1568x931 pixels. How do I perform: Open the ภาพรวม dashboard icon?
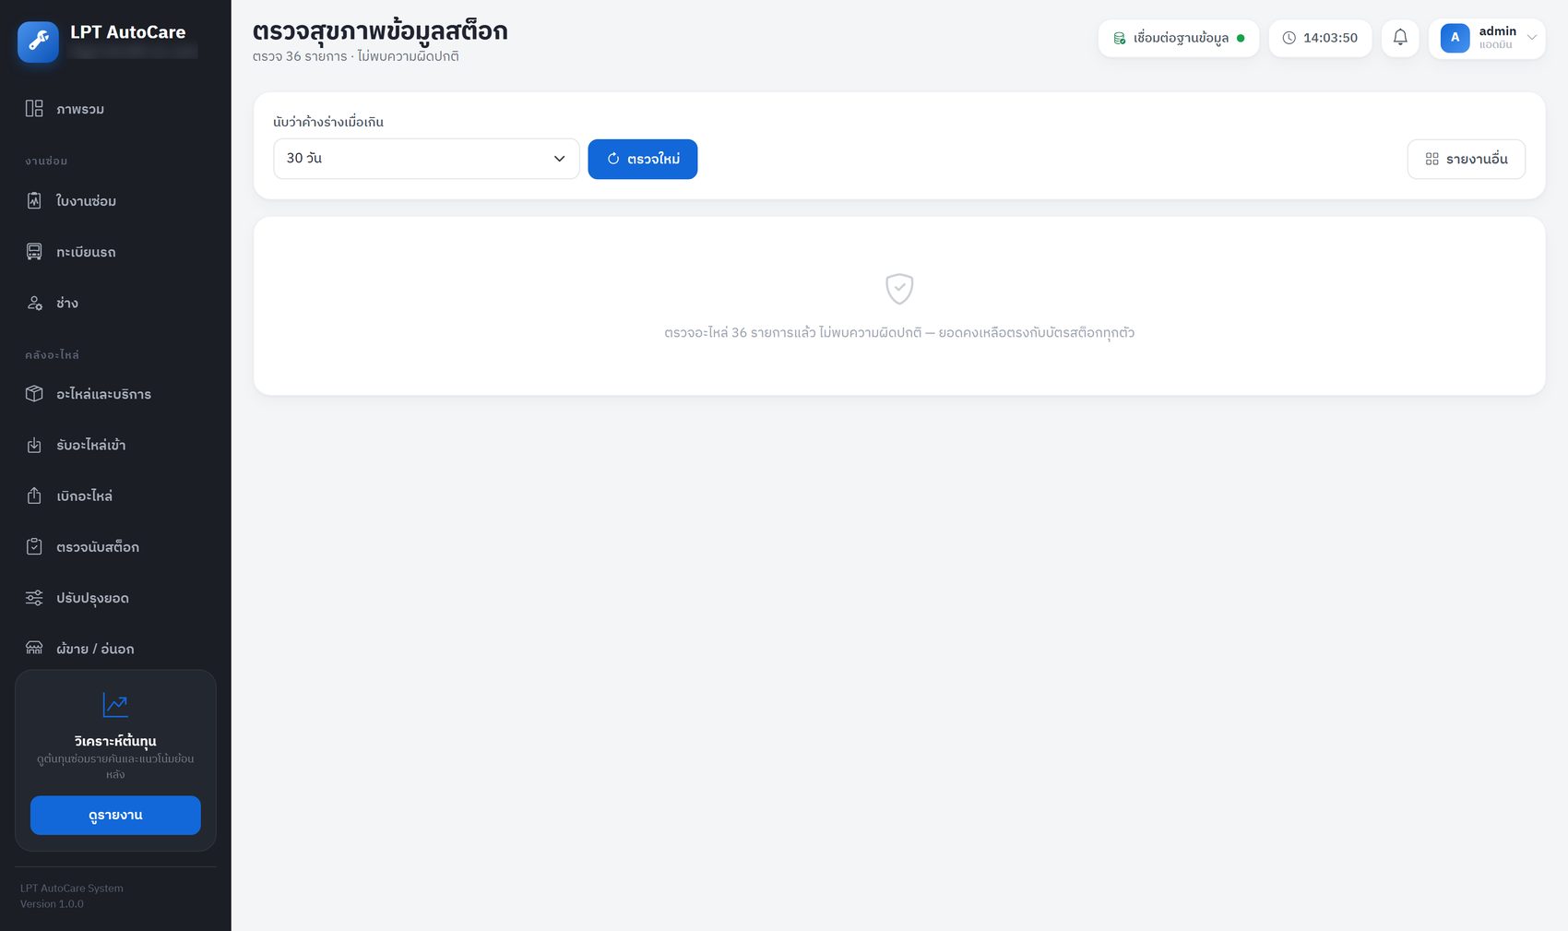pos(34,109)
